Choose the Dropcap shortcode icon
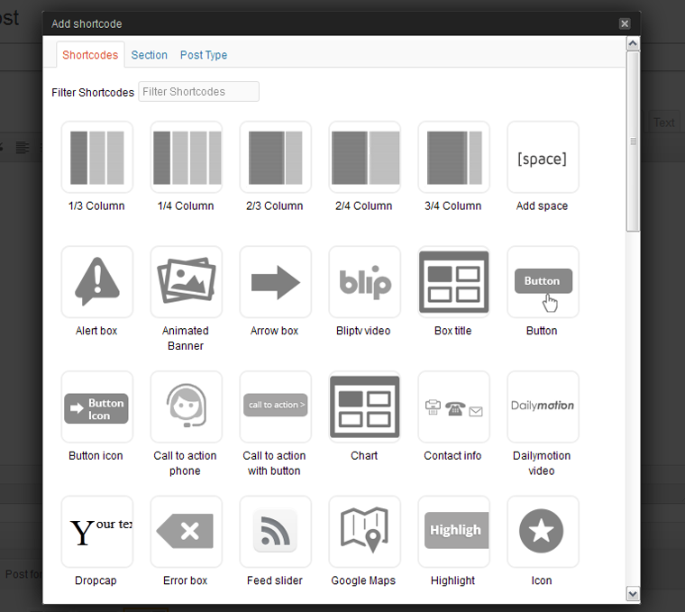 97,532
